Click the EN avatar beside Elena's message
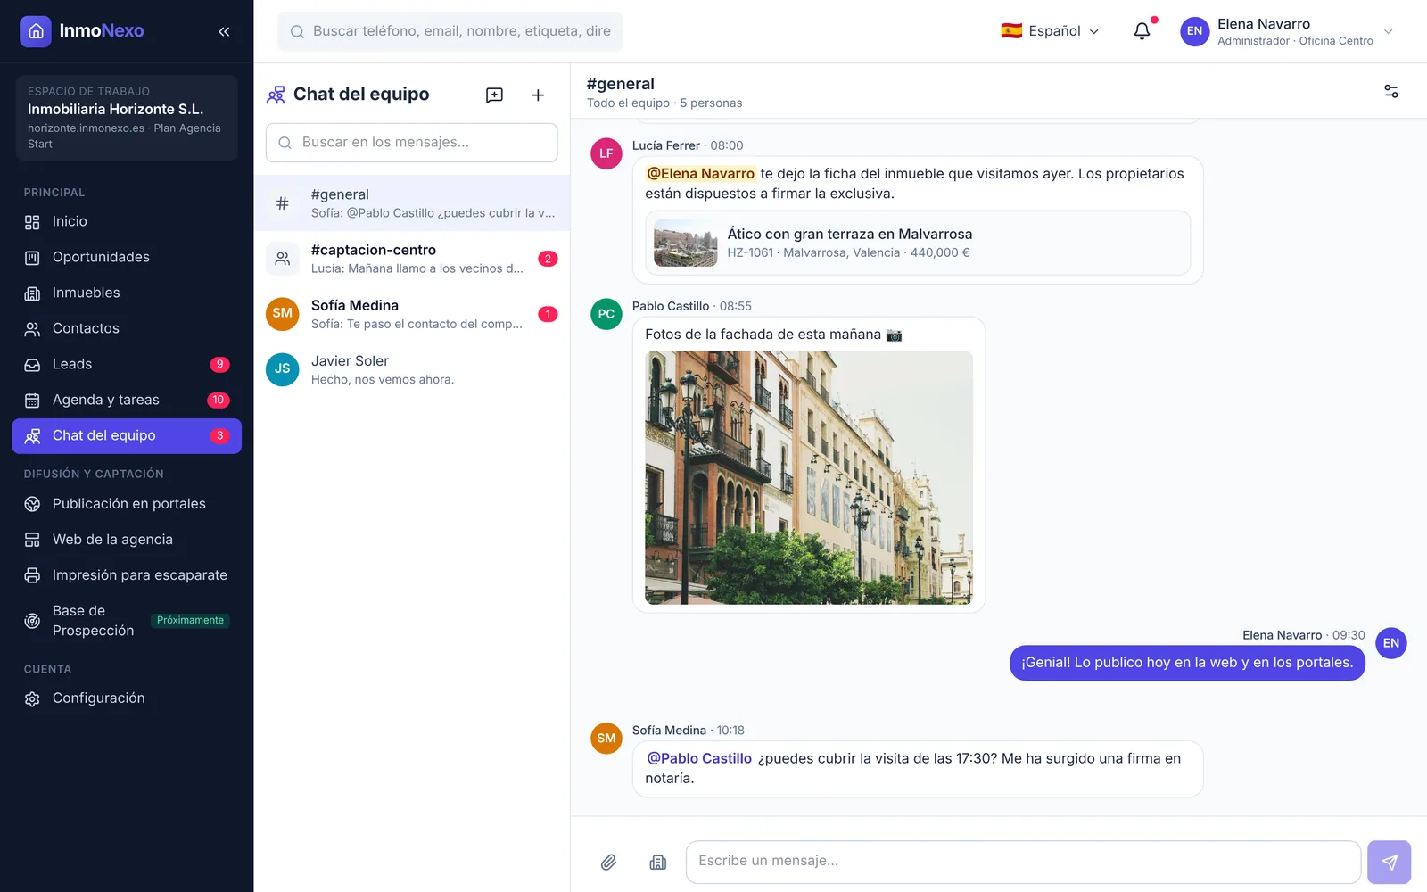This screenshot has height=892, width=1427. [x=1391, y=643]
